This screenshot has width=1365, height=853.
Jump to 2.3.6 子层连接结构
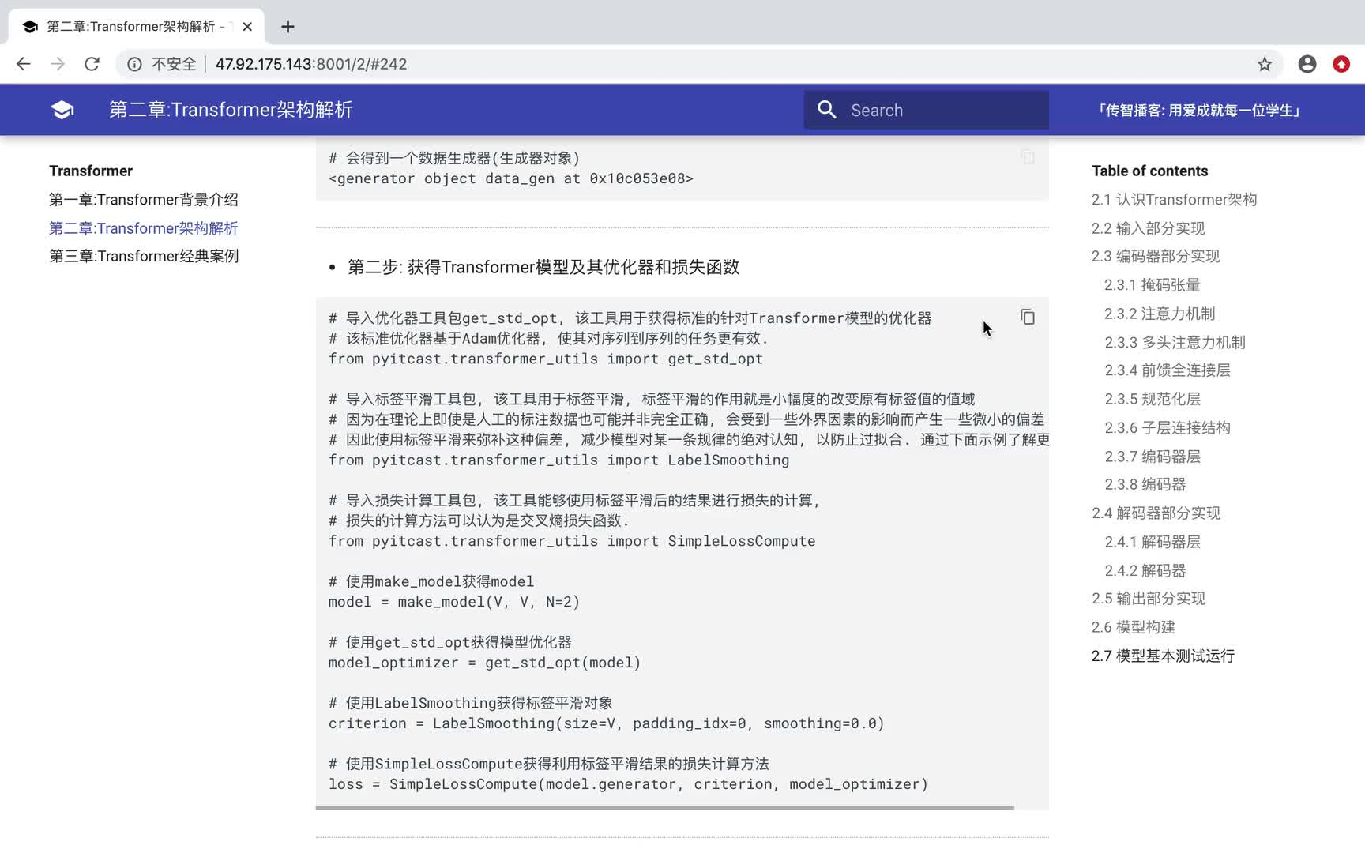(x=1168, y=427)
